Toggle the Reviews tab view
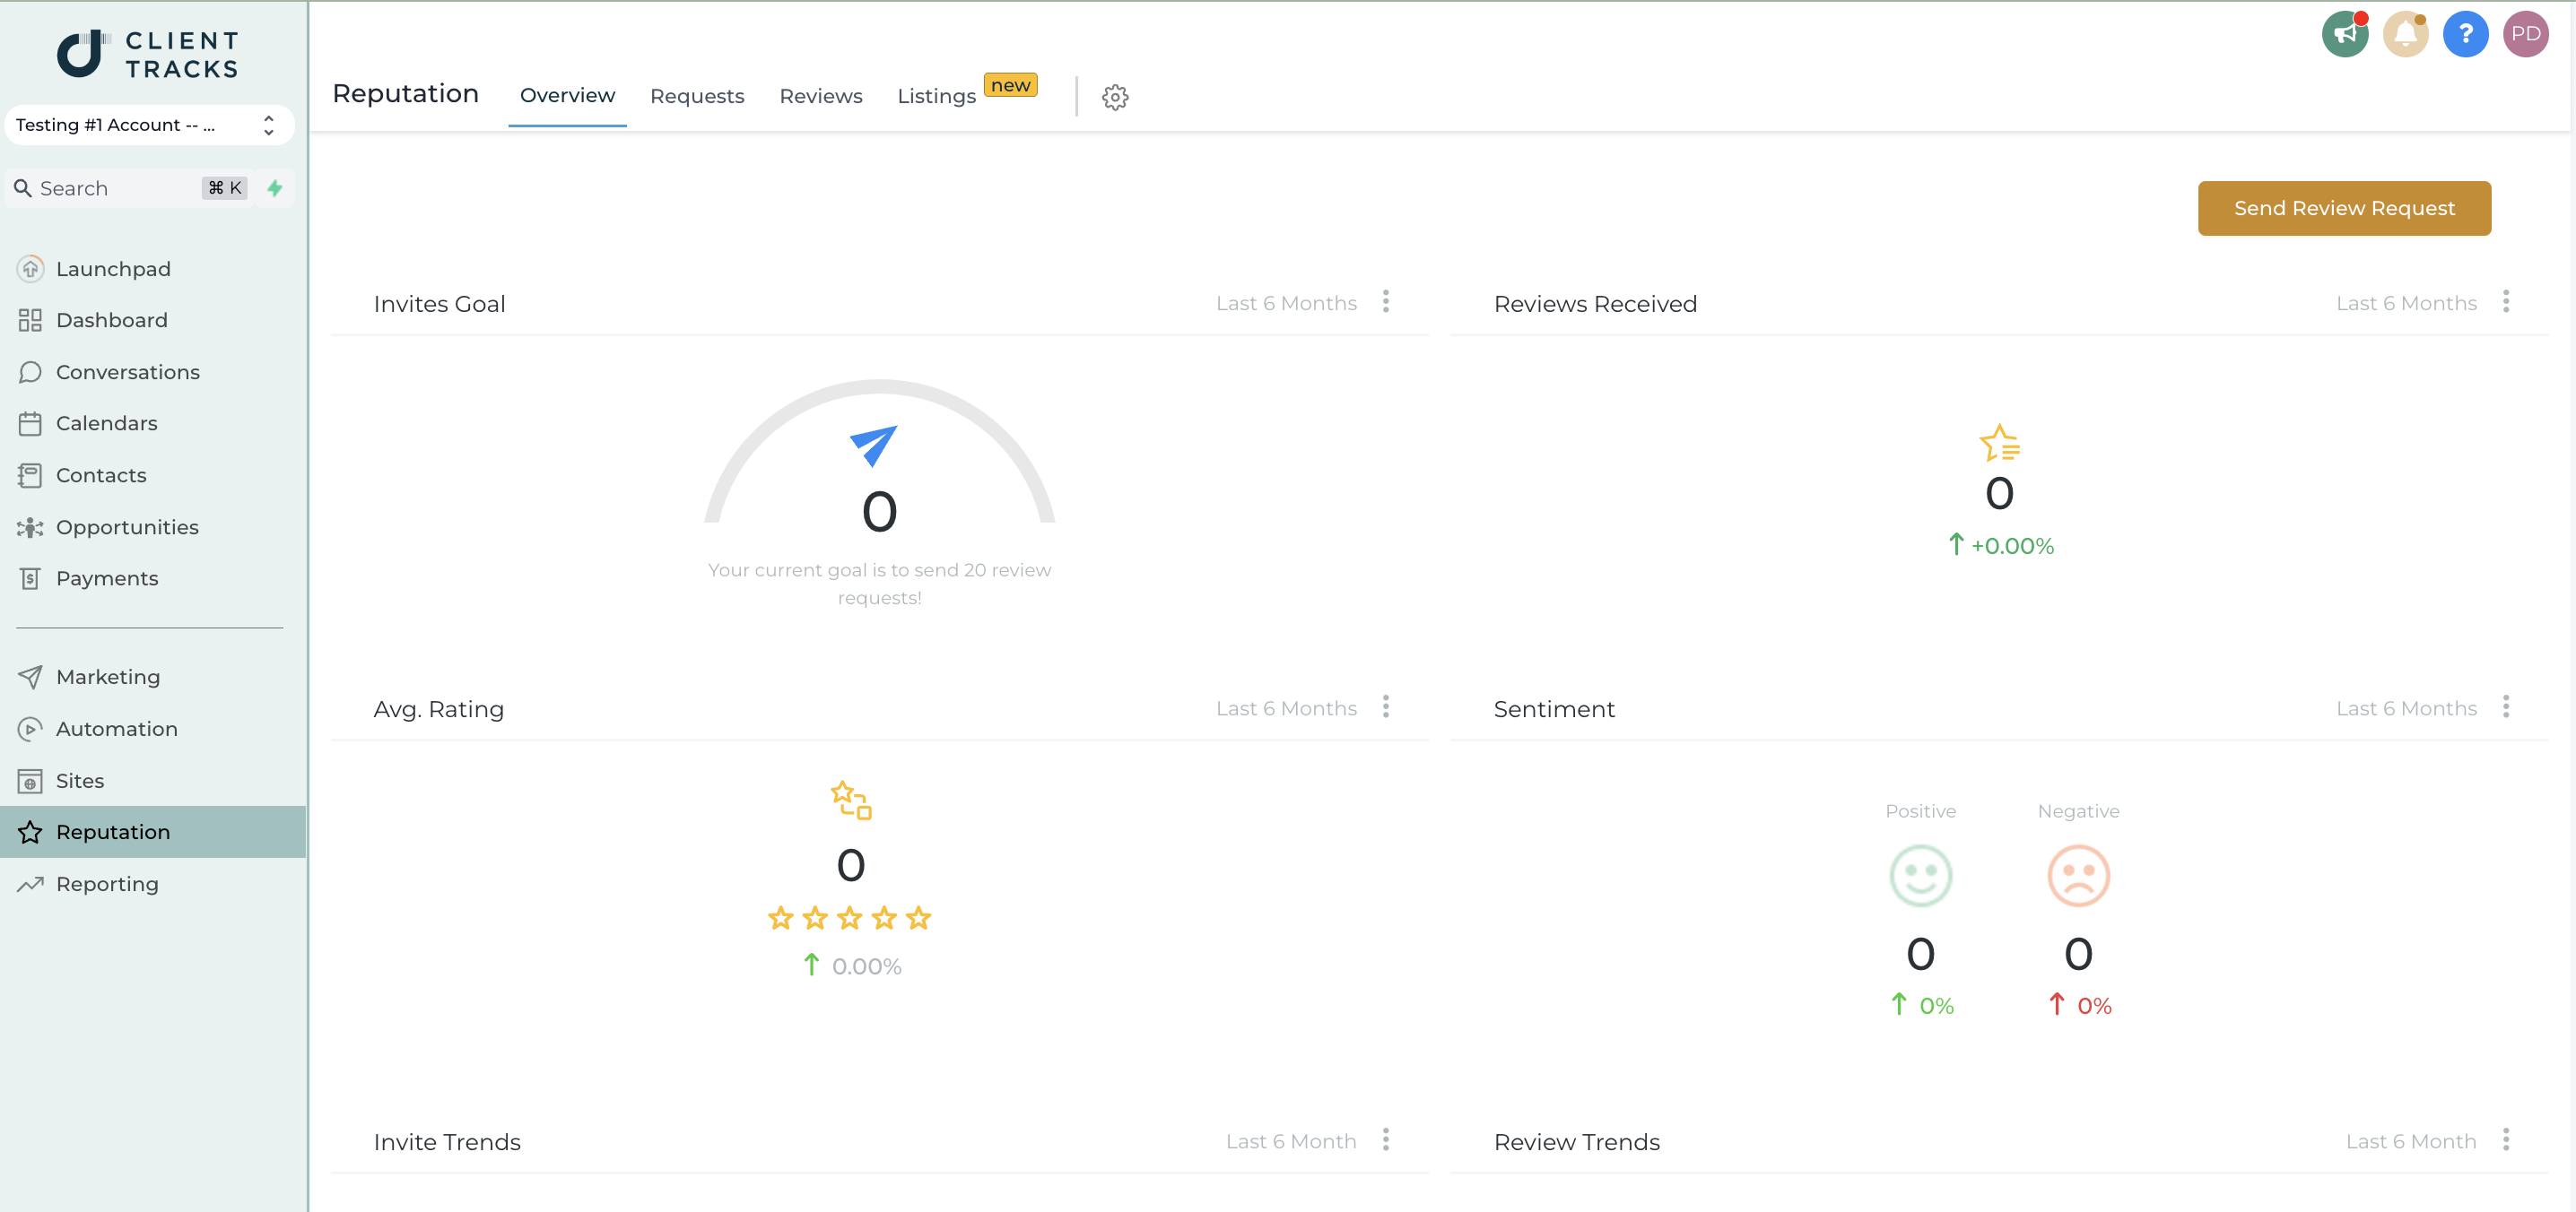Screen dimensions: 2576x1212 click(x=822, y=95)
